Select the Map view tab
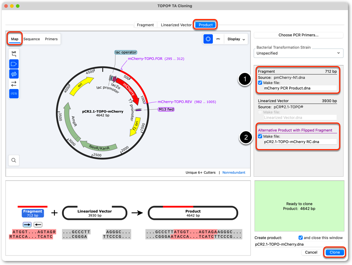The image size is (352, 265). [15, 39]
